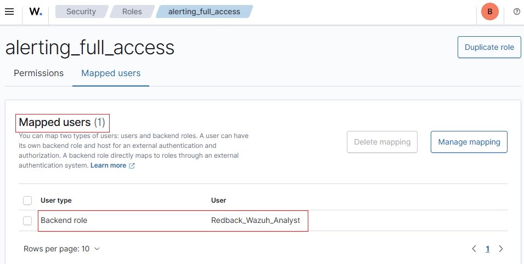This screenshot has height=264, width=524.
Task: Select page number 1 in pagination
Action: (x=488, y=249)
